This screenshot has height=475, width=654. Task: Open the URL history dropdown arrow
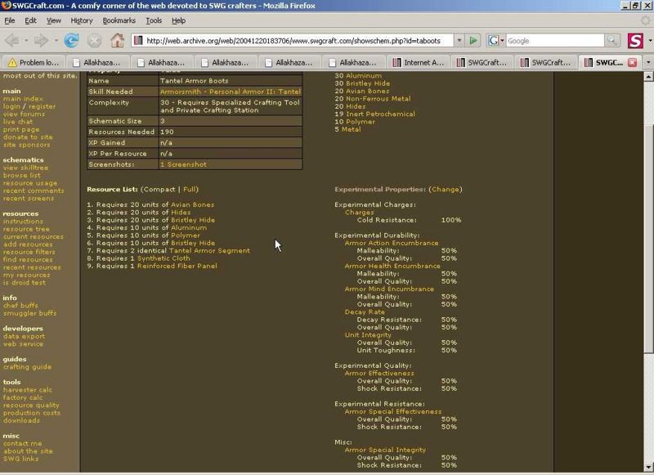458,40
